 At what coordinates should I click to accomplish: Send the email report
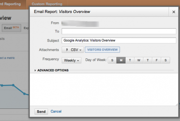[41, 112]
